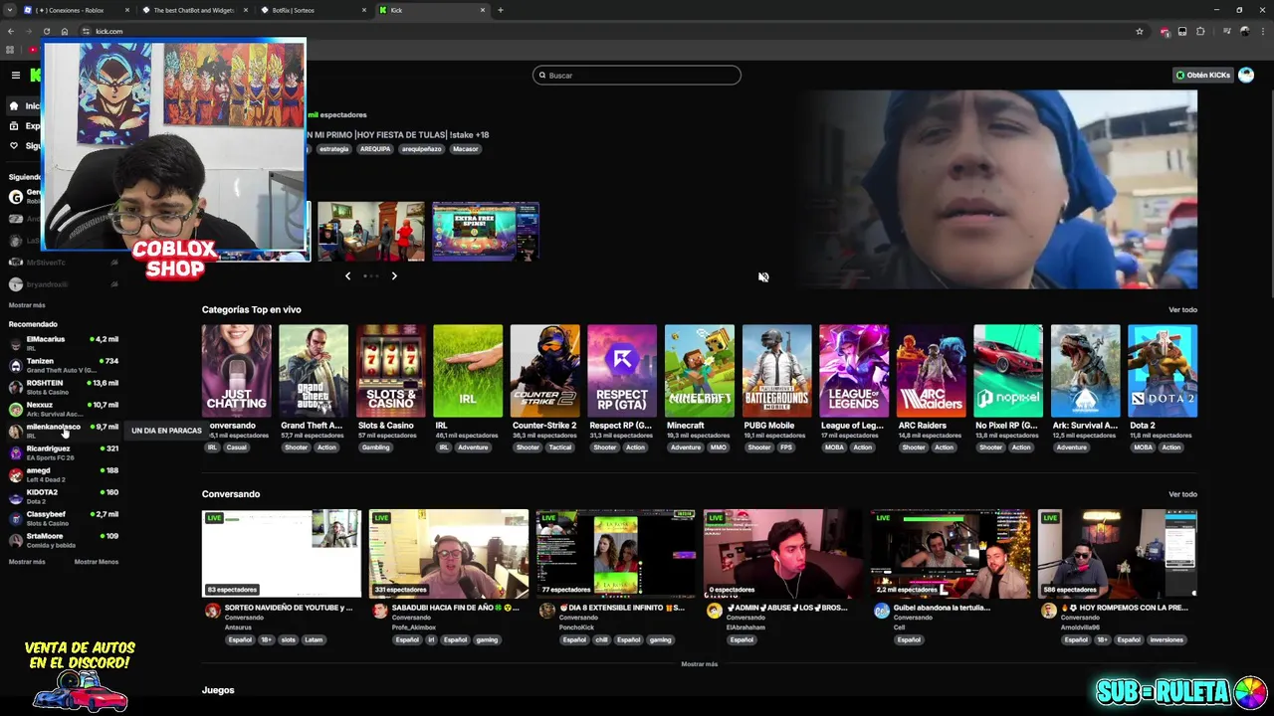This screenshot has width=1274, height=716.
Task: Open the Dota 2 category card
Action: point(1163,370)
